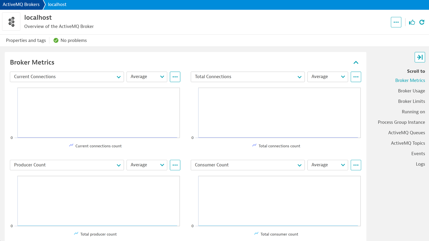
Task: Jump to Logs section
Action: (420, 164)
